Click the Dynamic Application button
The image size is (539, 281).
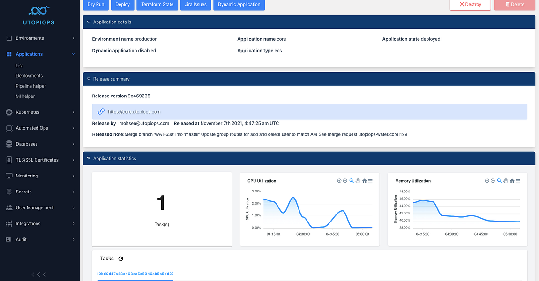click(x=239, y=5)
